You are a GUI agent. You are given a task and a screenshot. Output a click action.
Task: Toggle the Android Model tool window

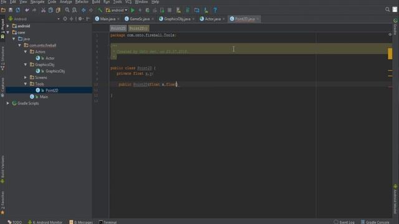[395, 199]
